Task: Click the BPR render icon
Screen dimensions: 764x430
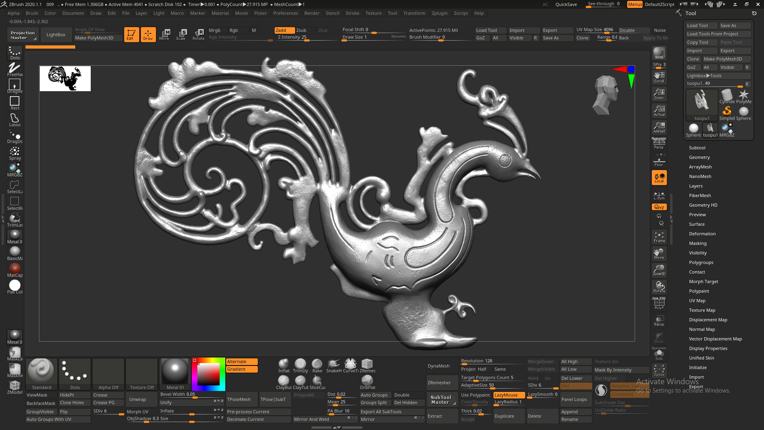Action: click(x=659, y=53)
